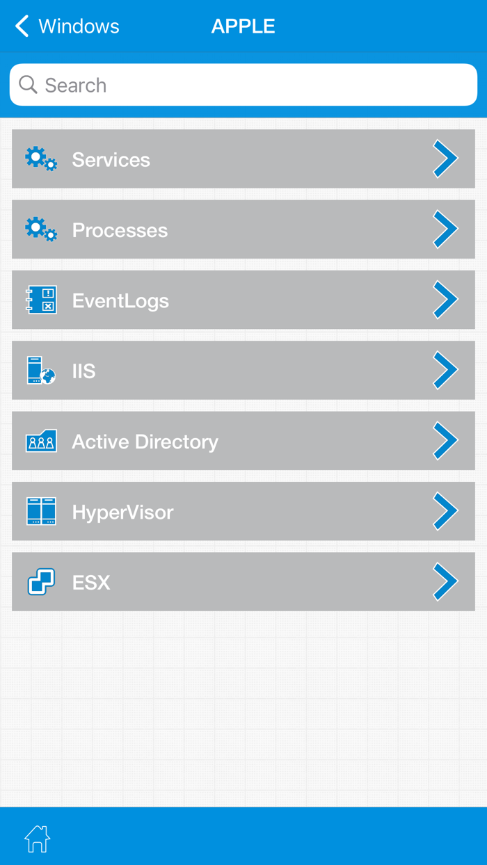Click the IIS server-globe icon

click(40, 370)
